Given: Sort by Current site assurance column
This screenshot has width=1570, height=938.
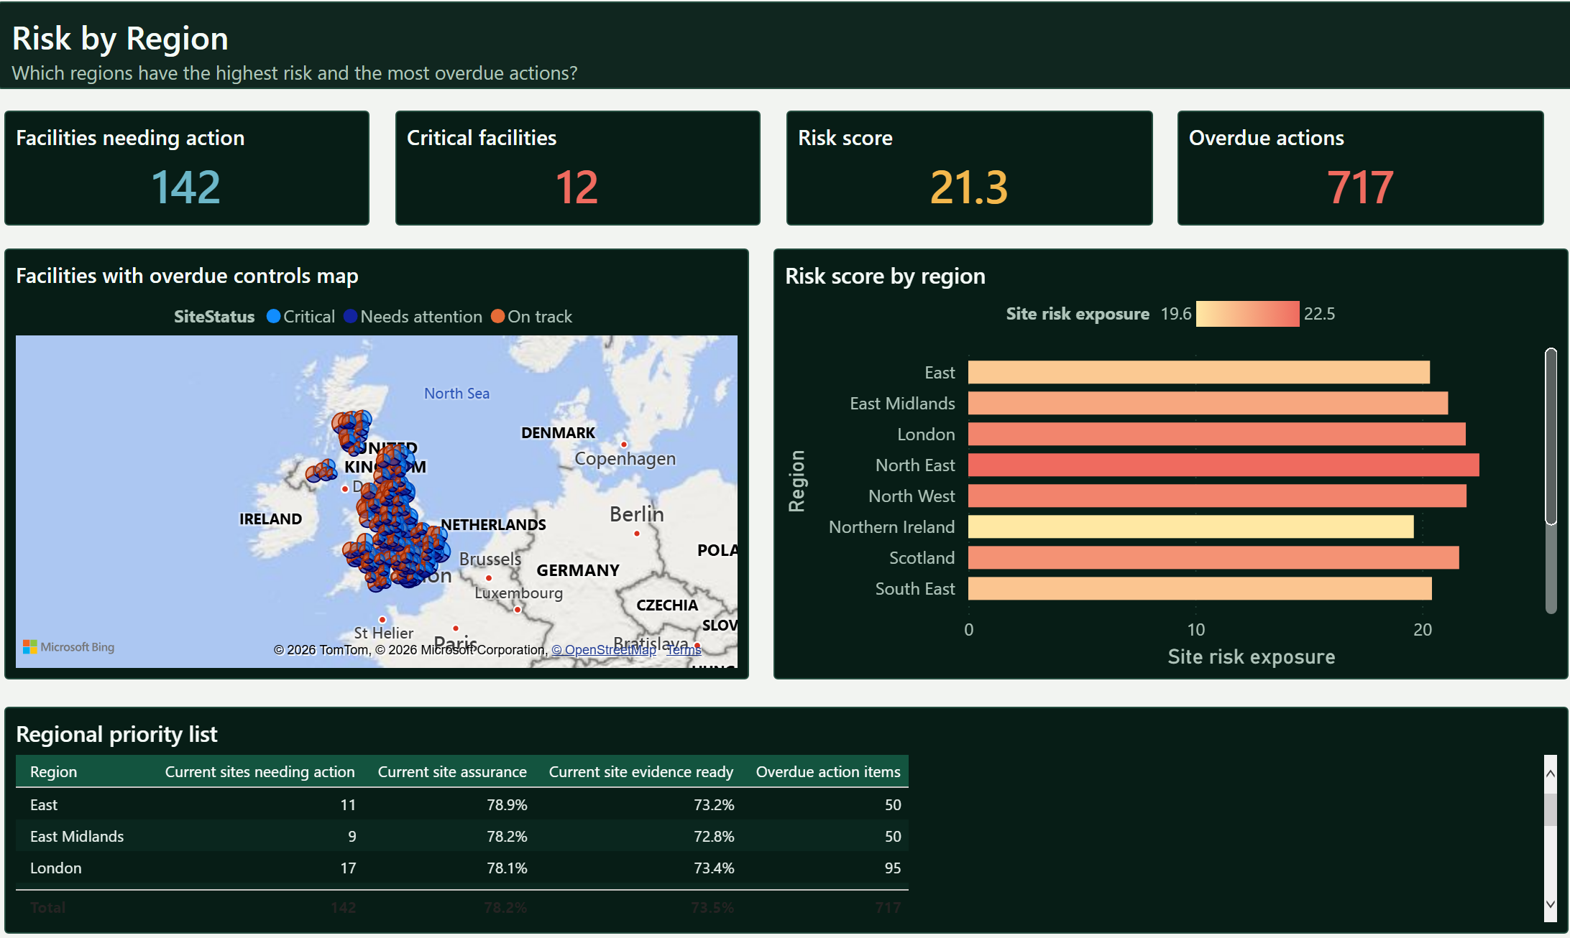Looking at the screenshot, I should [452, 772].
